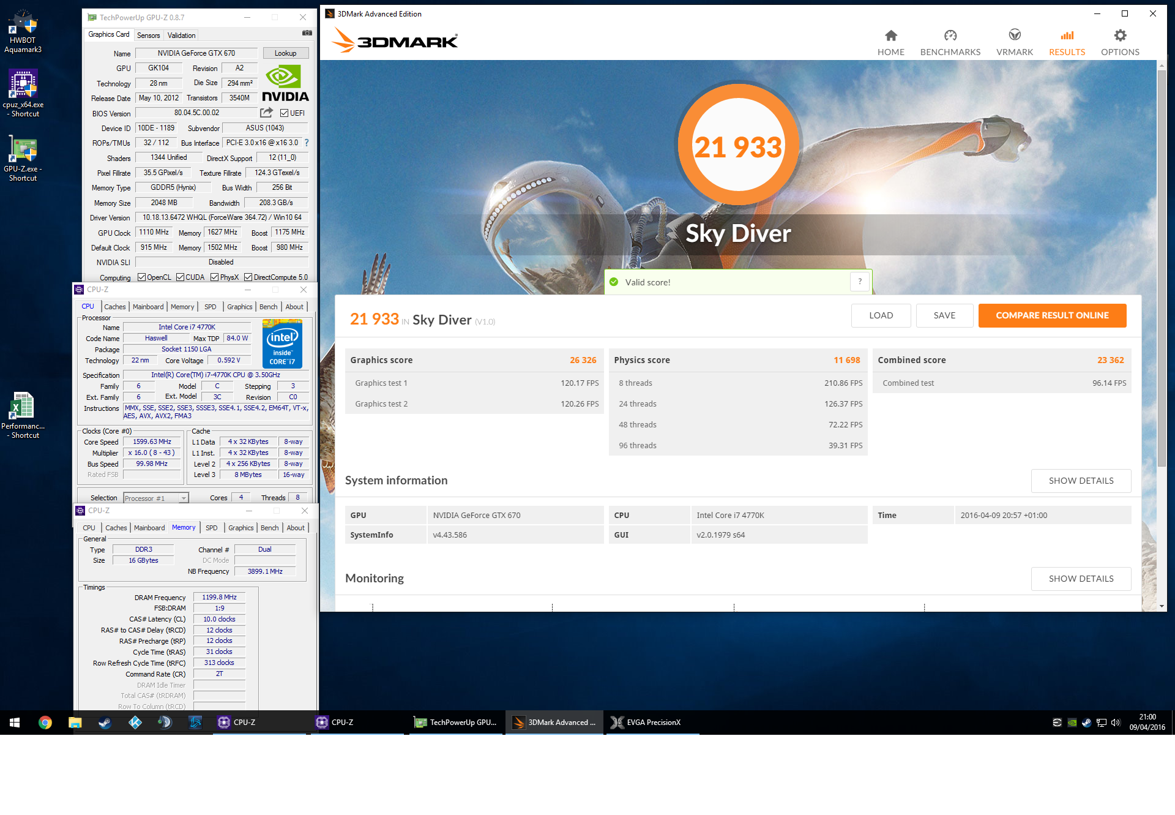Click the Graphics score value 26 326

tap(583, 360)
